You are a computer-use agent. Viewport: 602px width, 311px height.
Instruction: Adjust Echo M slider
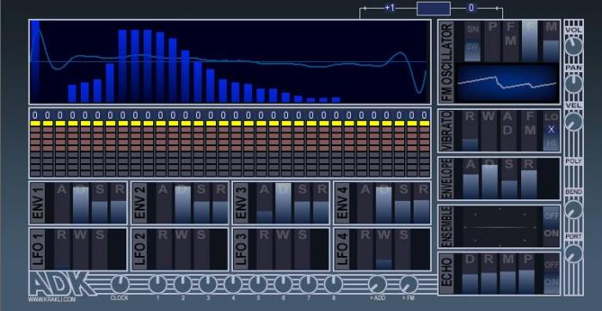tap(508, 274)
